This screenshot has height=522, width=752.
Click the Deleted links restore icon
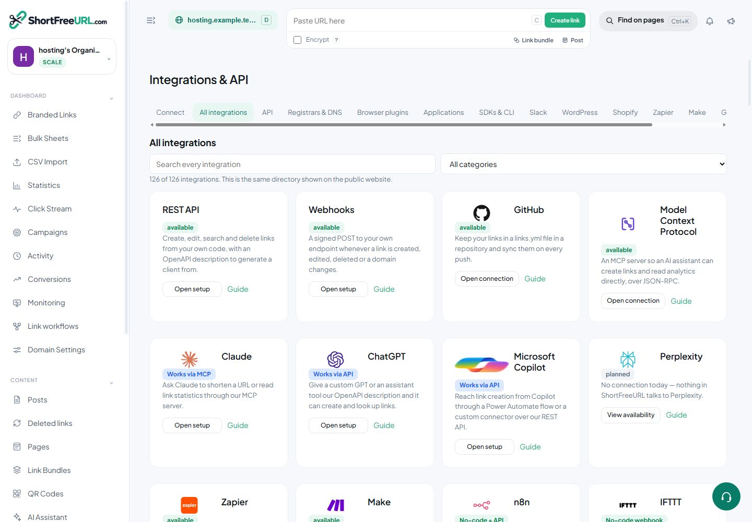pyautogui.click(x=17, y=423)
